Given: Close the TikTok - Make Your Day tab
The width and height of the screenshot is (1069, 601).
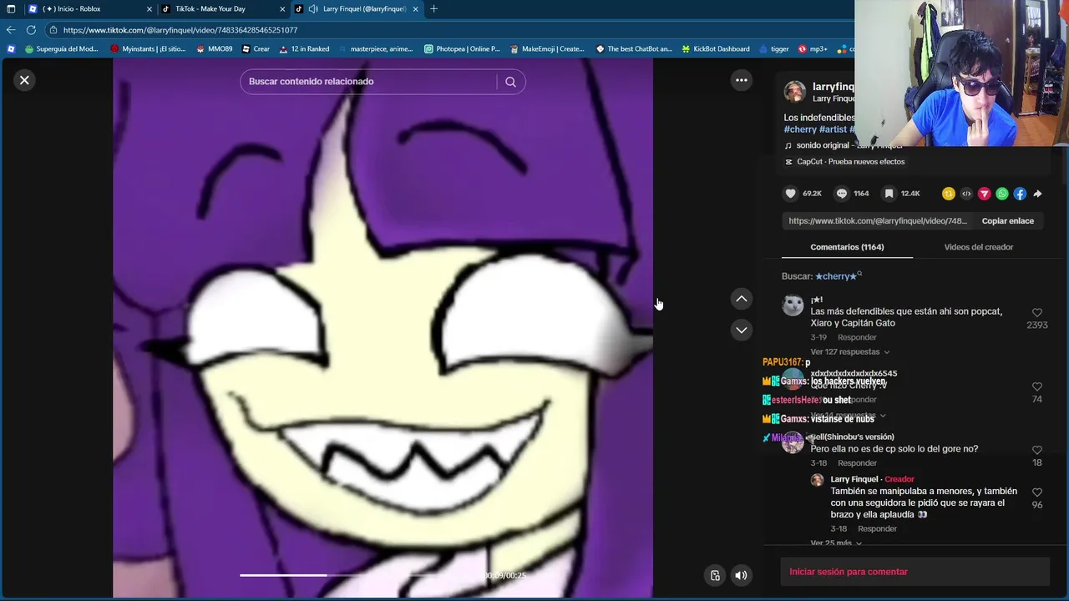Looking at the screenshot, I should click(282, 9).
